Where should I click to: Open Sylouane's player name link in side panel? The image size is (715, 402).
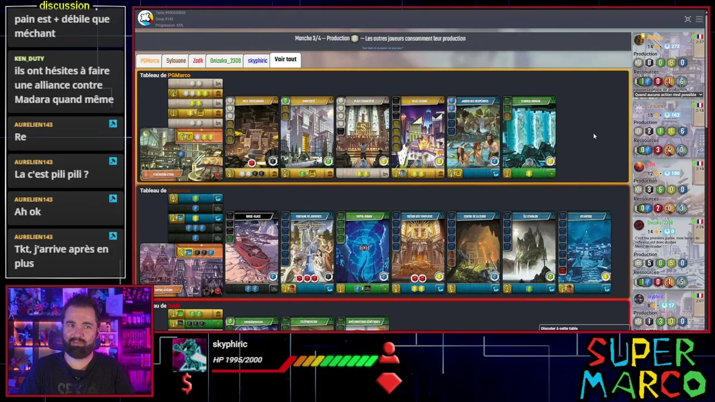[656, 106]
